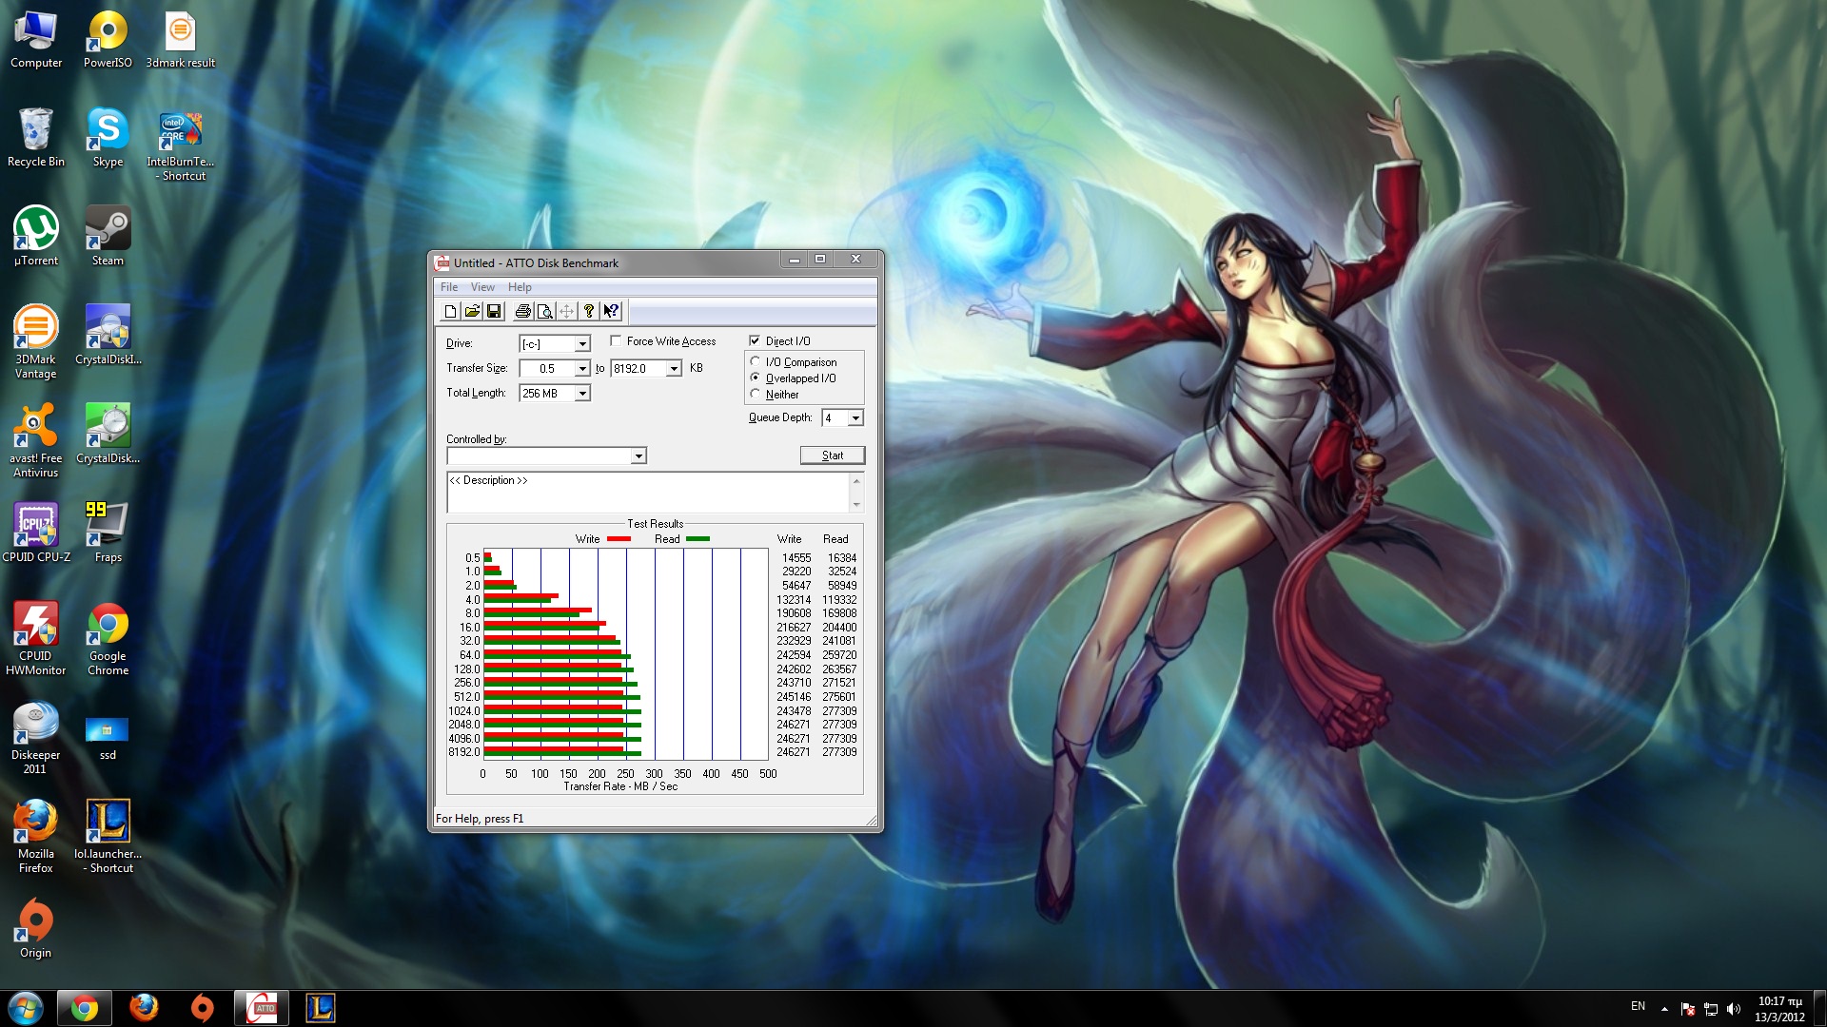Click the Open file toolbar icon
This screenshot has width=1827, height=1027.
(472, 311)
